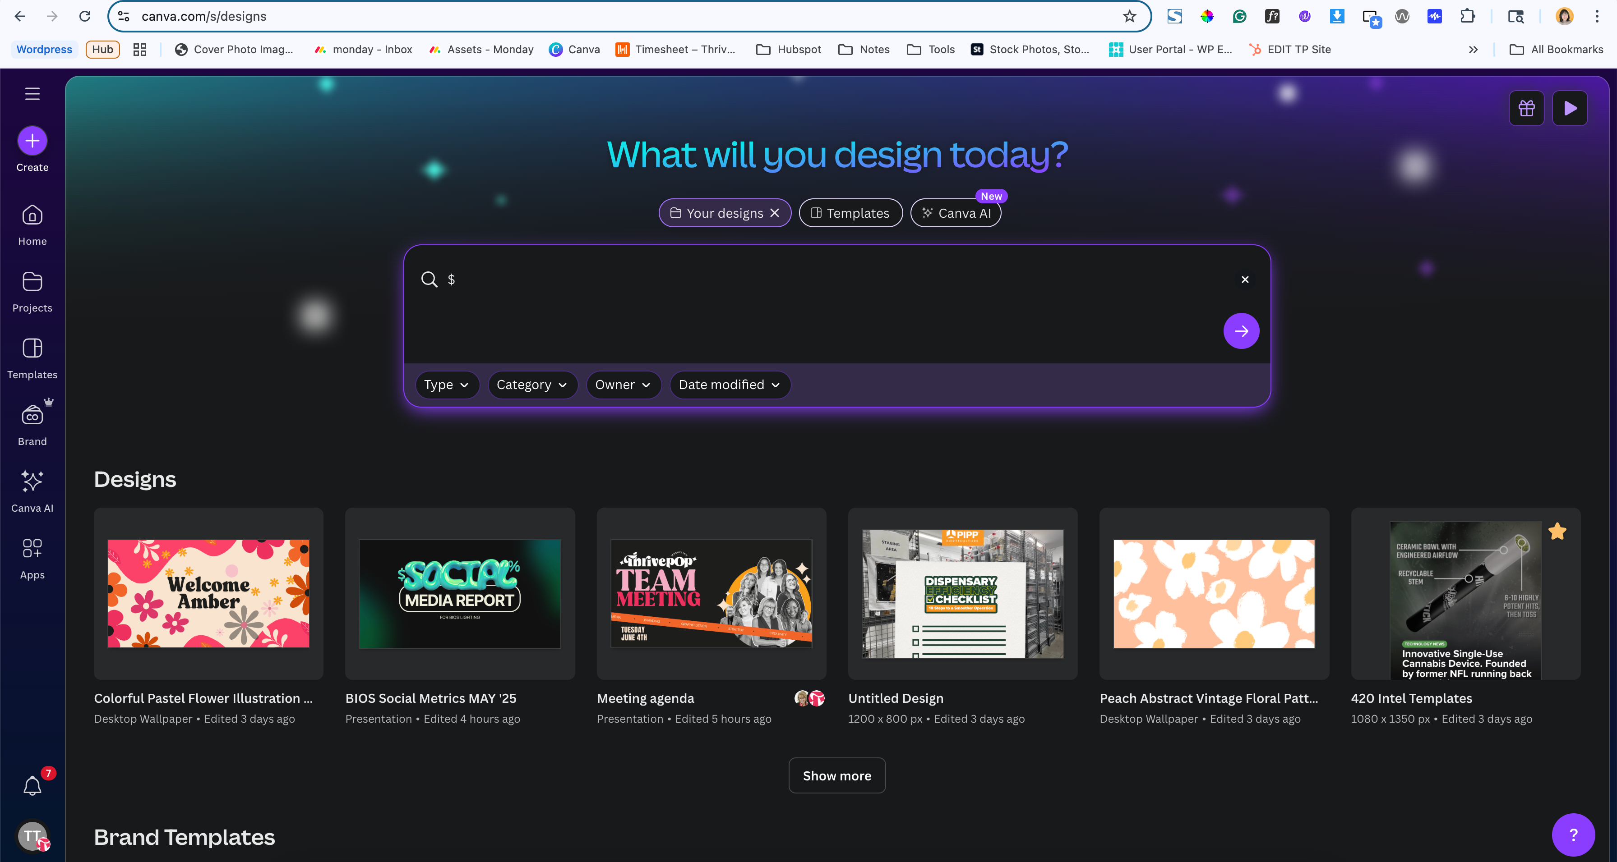Open the Timesheet bookmark
The width and height of the screenshot is (1617, 862).
click(x=675, y=50)
